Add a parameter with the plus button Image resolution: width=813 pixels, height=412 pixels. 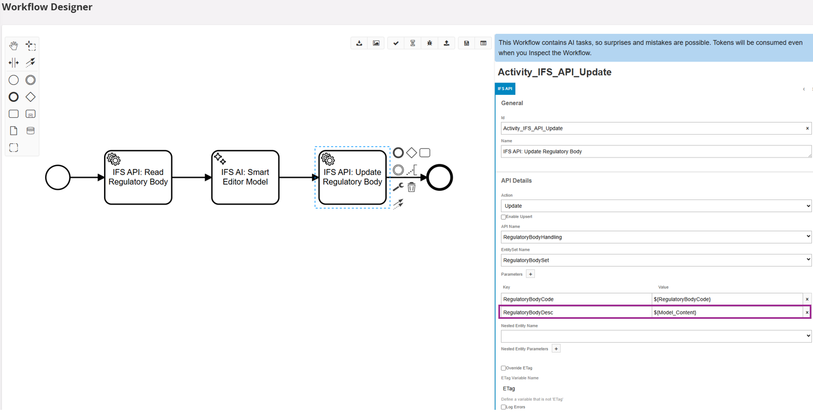point(530,274)
